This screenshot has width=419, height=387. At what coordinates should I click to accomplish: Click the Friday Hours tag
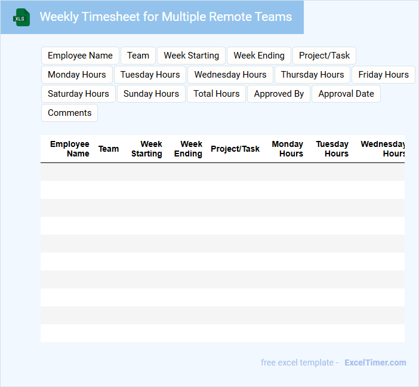(383, 75)
